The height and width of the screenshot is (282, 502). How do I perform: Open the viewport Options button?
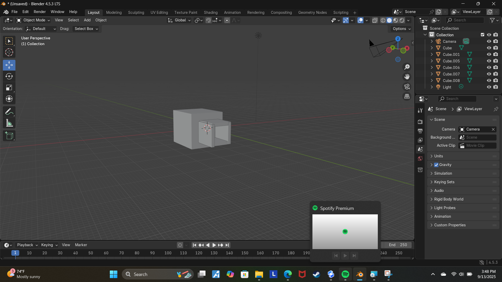(401, 29)
